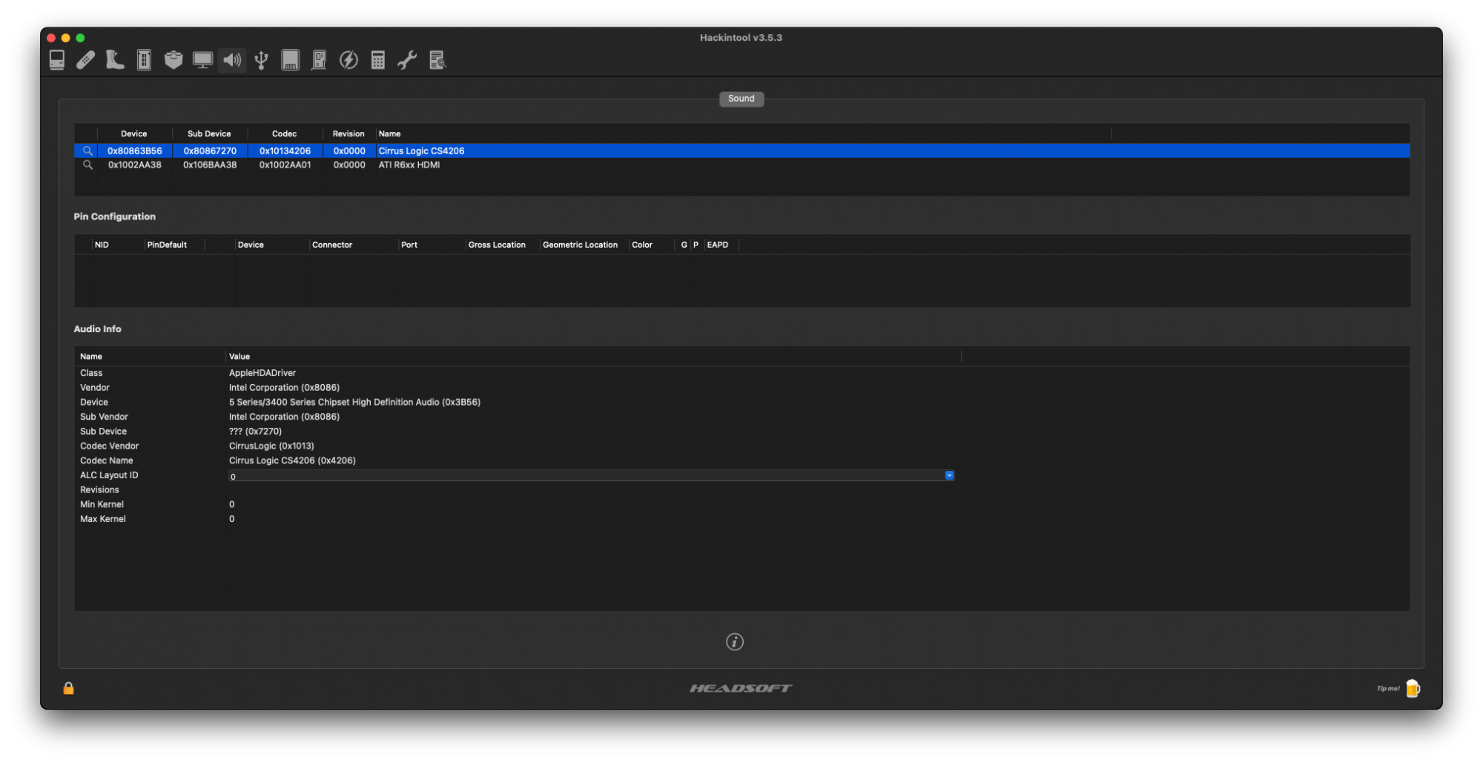
Task: Click the Gross Location column header
Action: [497, 245]
